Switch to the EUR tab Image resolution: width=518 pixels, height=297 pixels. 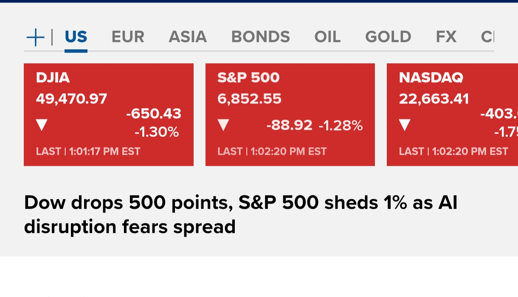(128, 37)
